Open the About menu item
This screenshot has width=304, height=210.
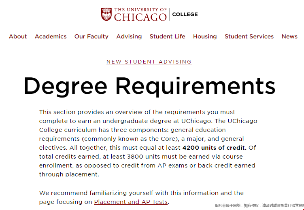[18, 36]
